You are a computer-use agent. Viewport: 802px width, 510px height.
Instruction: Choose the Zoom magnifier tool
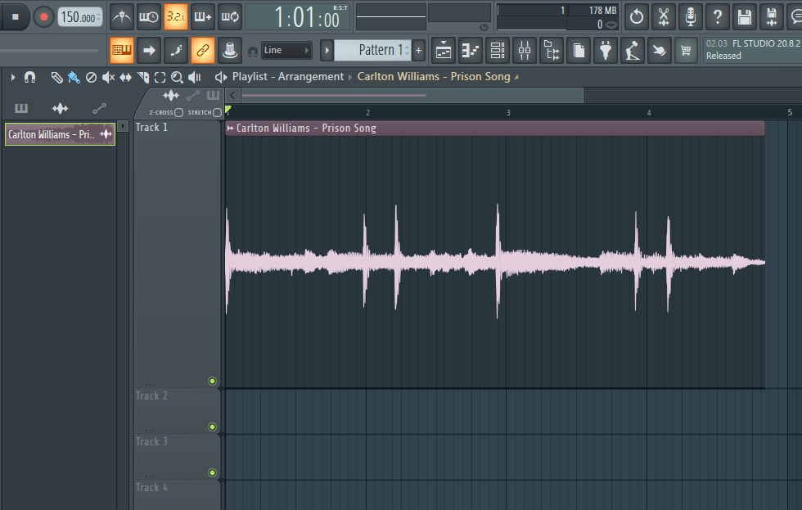pos(177,77)
